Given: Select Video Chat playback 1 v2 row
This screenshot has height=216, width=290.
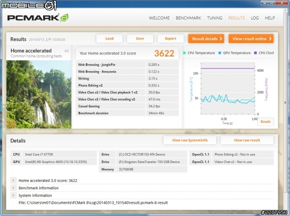Looking at the screenshot, I should (127, 92).
